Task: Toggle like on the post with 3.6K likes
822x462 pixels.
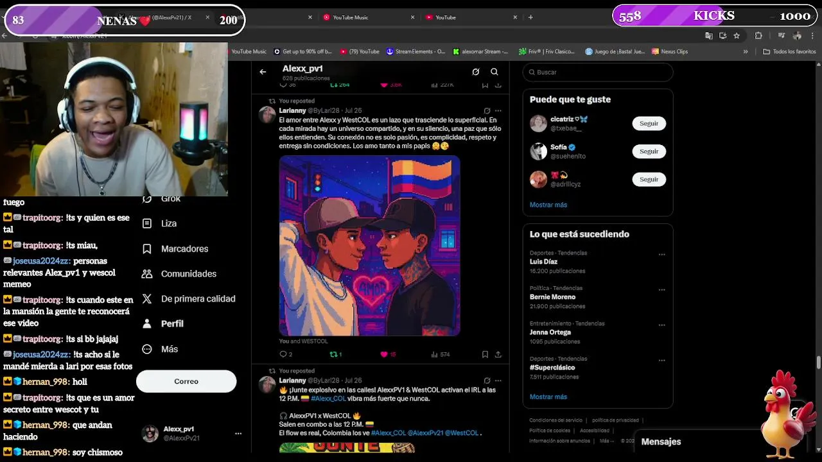Action: click(391, 85)
